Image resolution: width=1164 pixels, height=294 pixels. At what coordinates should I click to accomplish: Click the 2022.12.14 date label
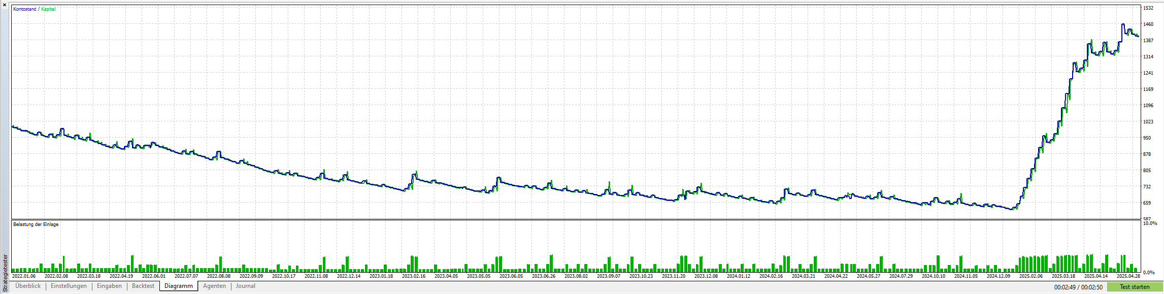(x=349, y=276)
